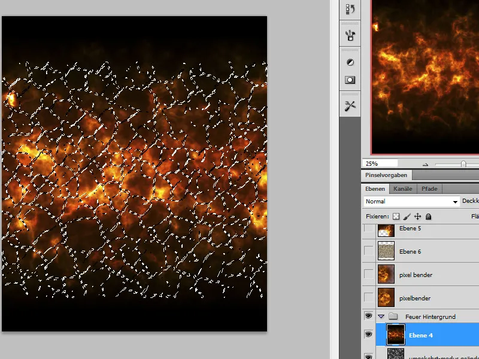Image resolution: width=479 pixels, height=359 pixels.
Task: Select layer name Ebene 4
Action: (x=421, y=335)
